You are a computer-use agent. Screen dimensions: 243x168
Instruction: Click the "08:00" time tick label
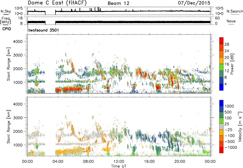coord(88,162)
